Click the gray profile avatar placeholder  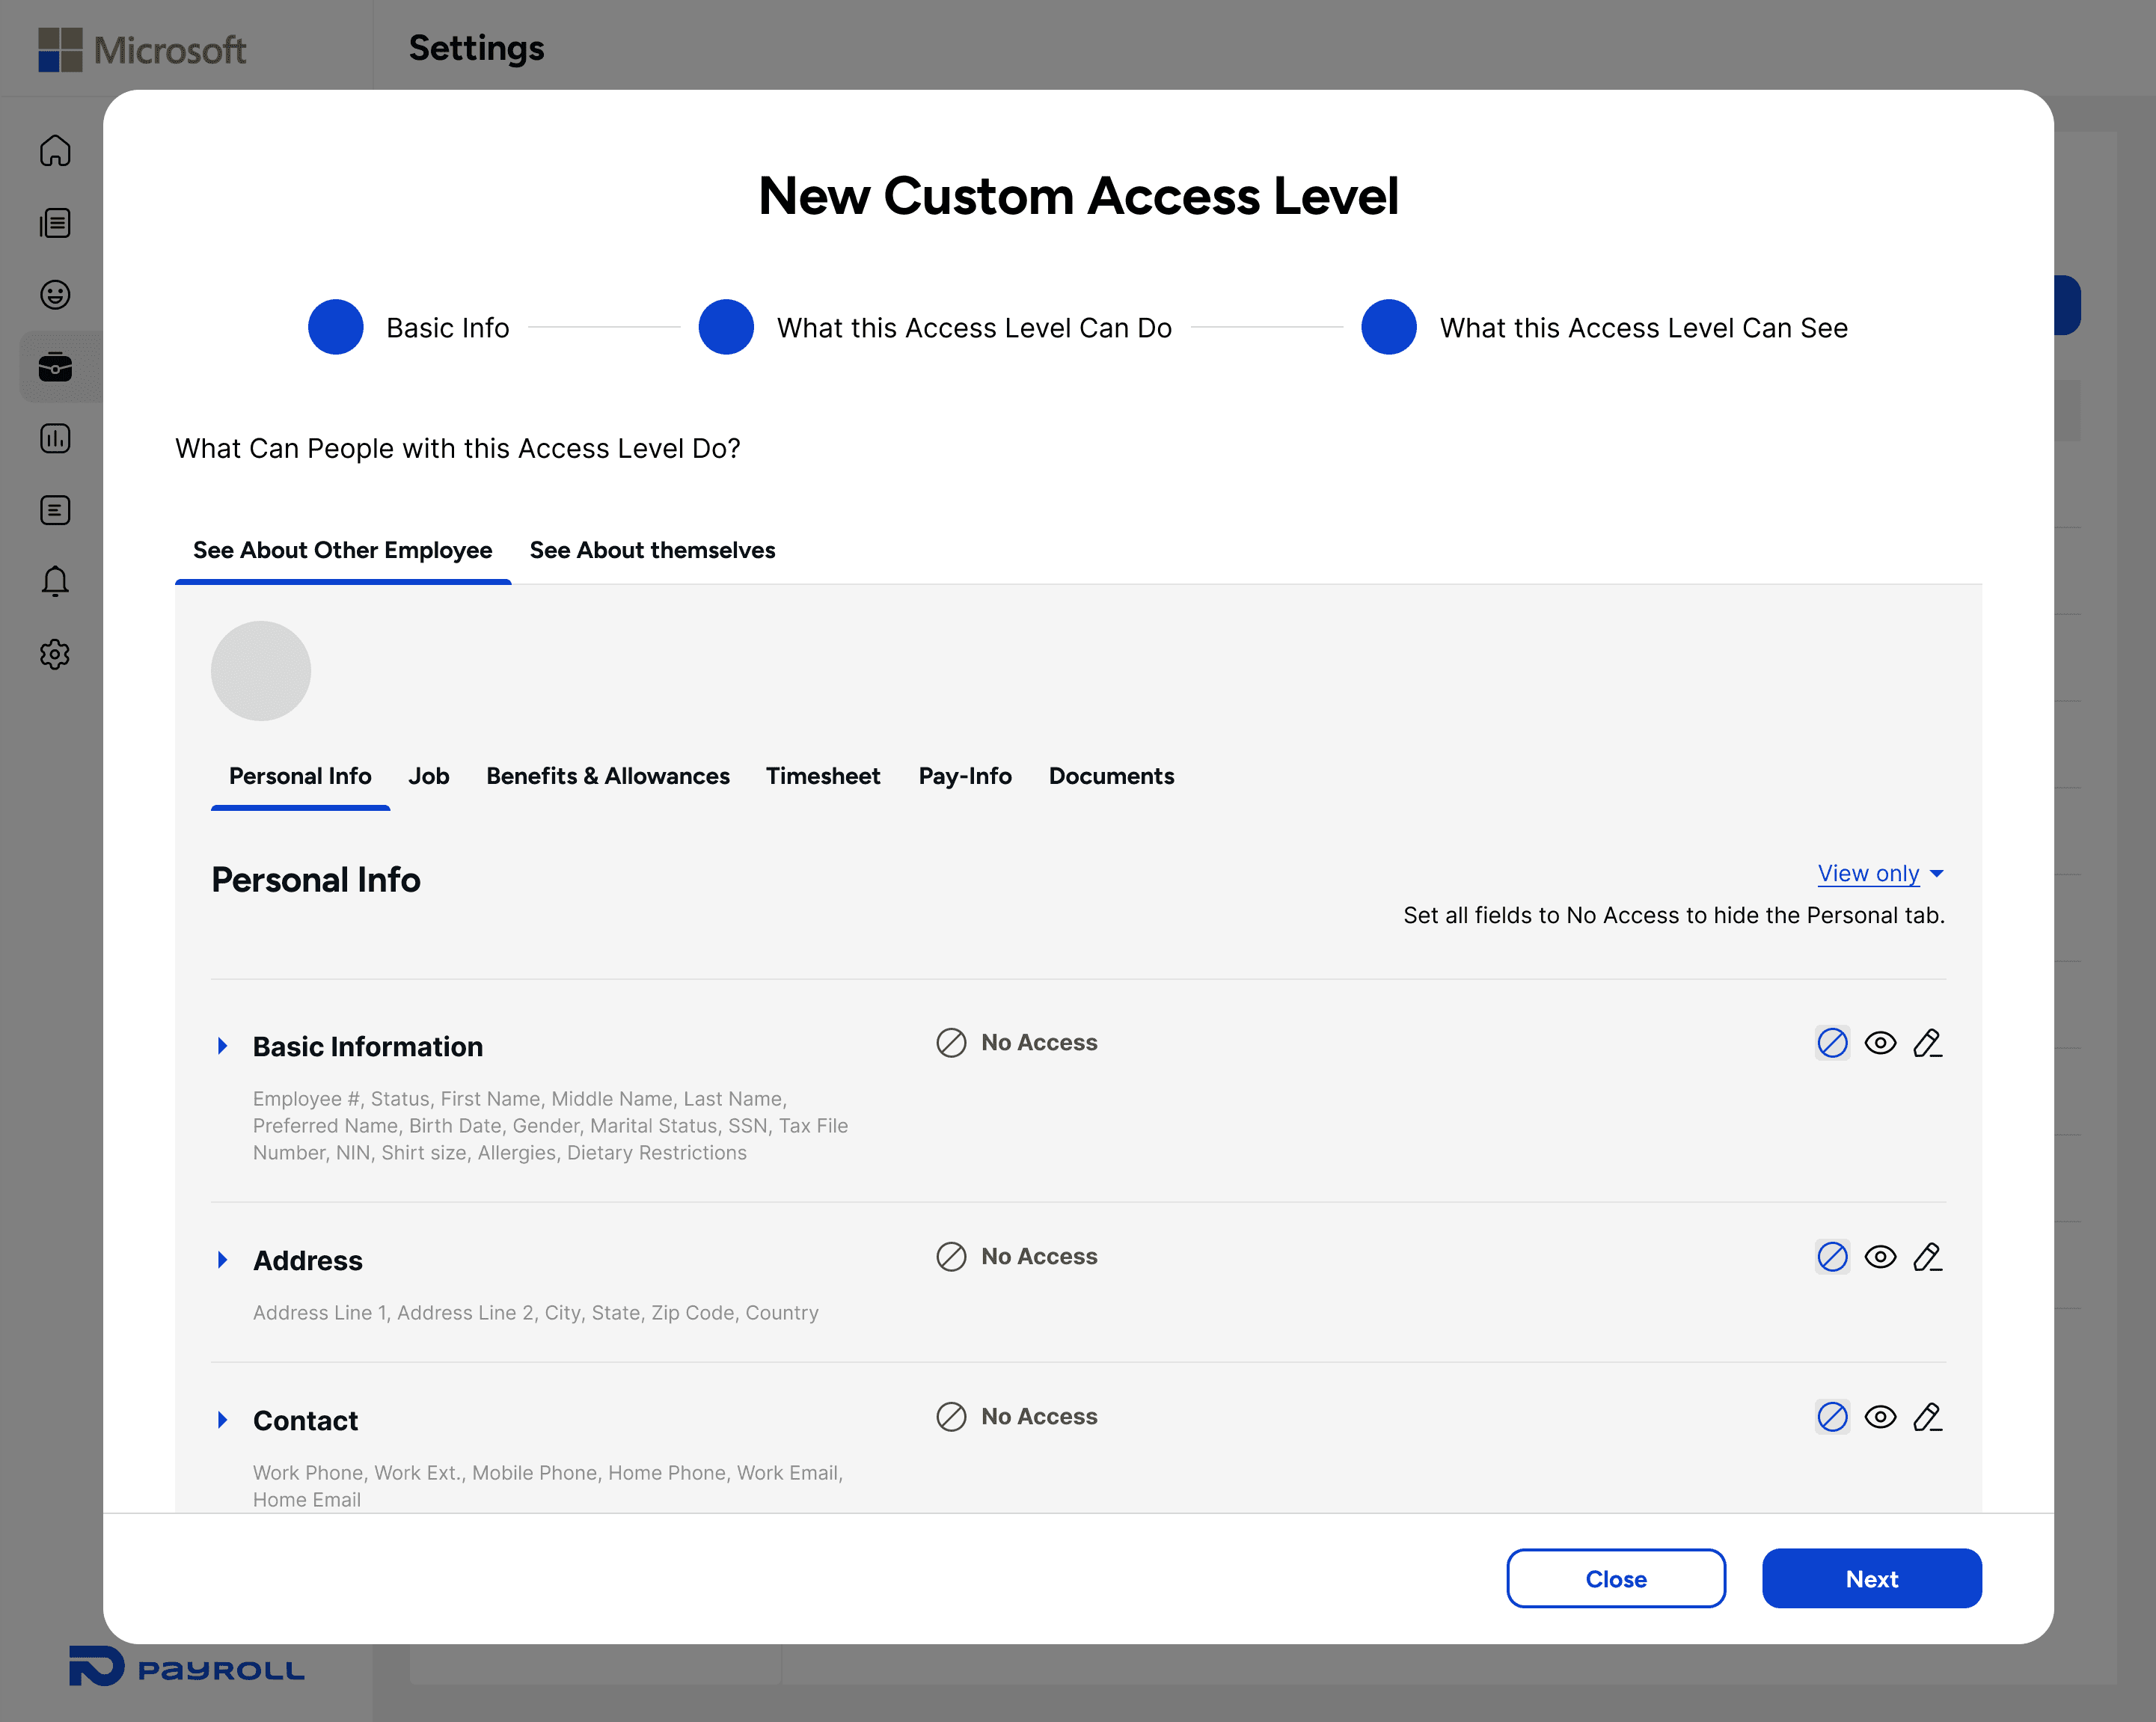[261, 671]
